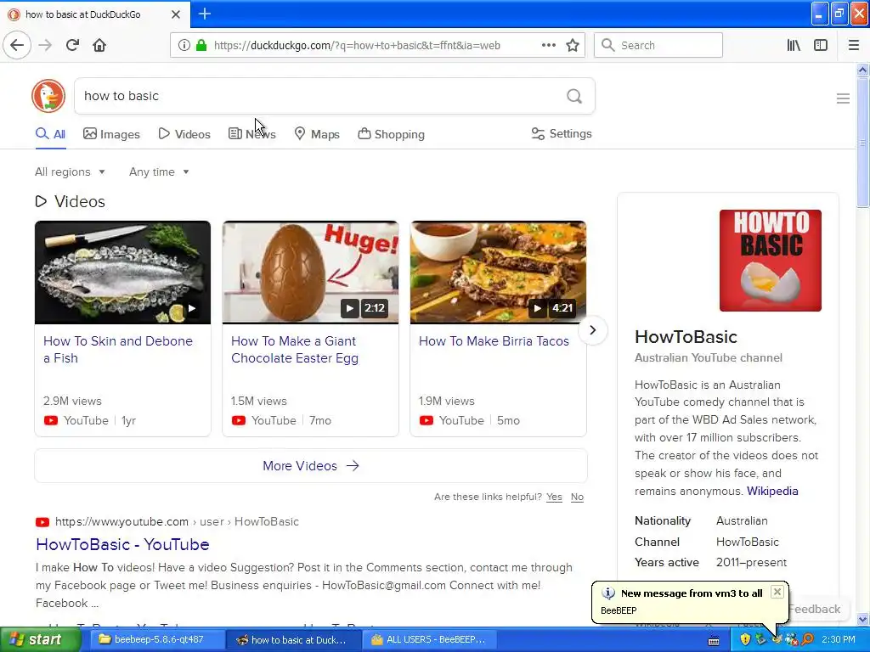Click the 'Years active' label in the info panel

(x=666, y=562)
